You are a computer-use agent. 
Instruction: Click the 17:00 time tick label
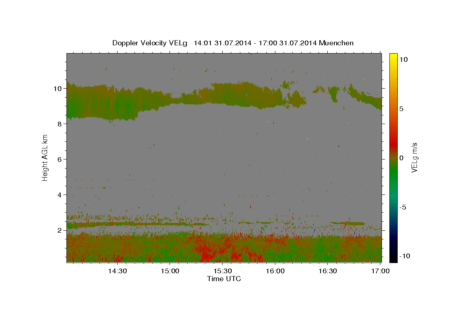point(380,271)
